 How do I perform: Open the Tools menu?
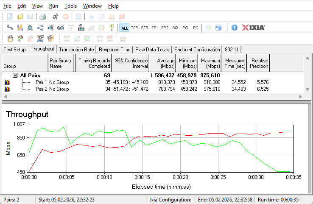[70, 6]
